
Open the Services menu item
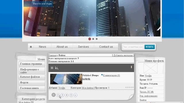pyautogui.click(x=83, y=47)
